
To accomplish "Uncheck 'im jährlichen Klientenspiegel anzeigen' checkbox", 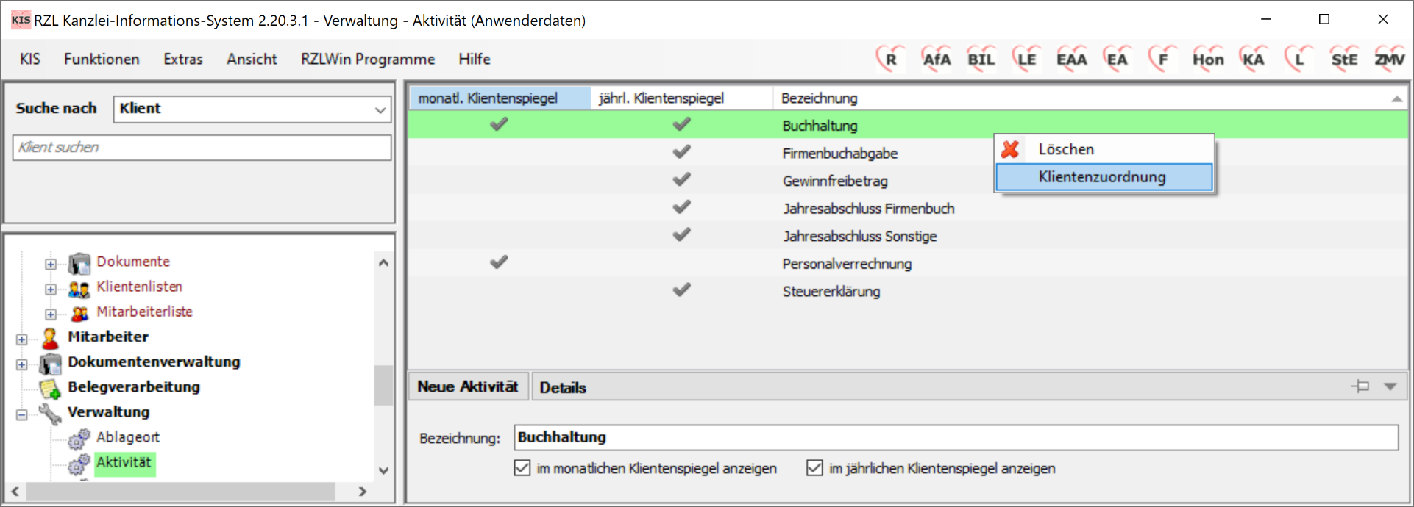I will point(814,468).
